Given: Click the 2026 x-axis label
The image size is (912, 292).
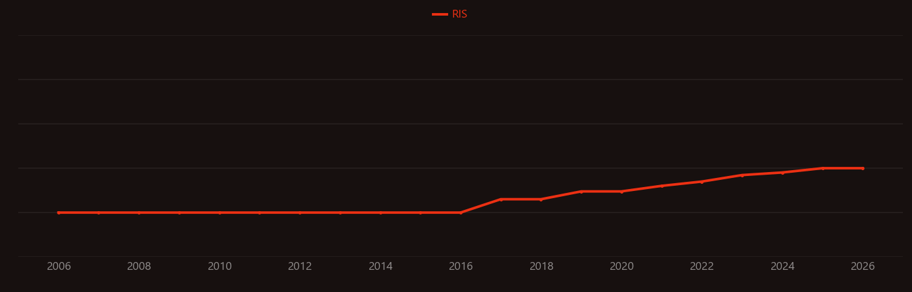Looking at the screenshot, I should (862, 267).
